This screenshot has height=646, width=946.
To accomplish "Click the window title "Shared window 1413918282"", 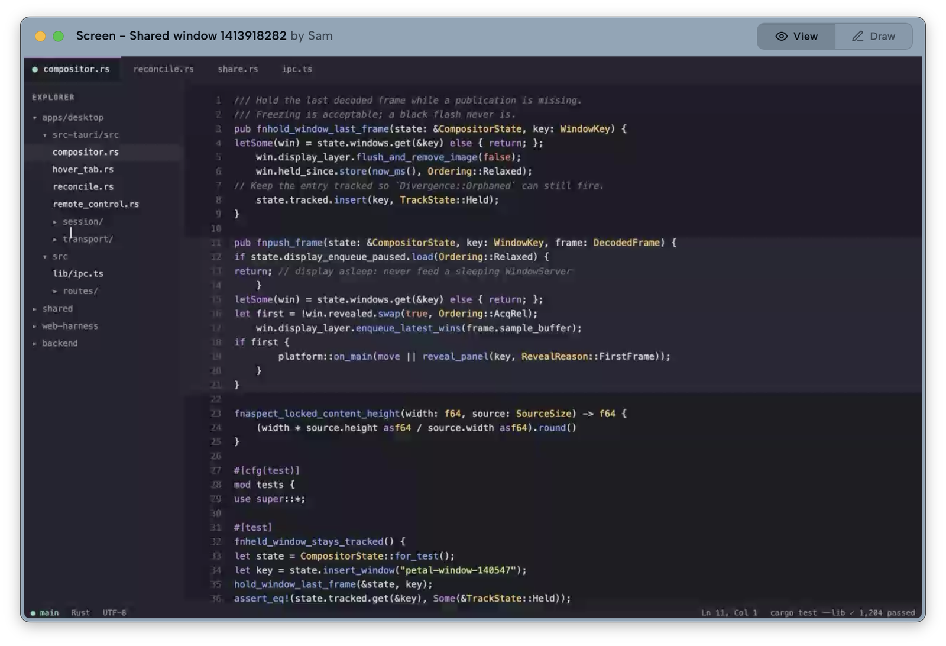I will tap(208, 36).
